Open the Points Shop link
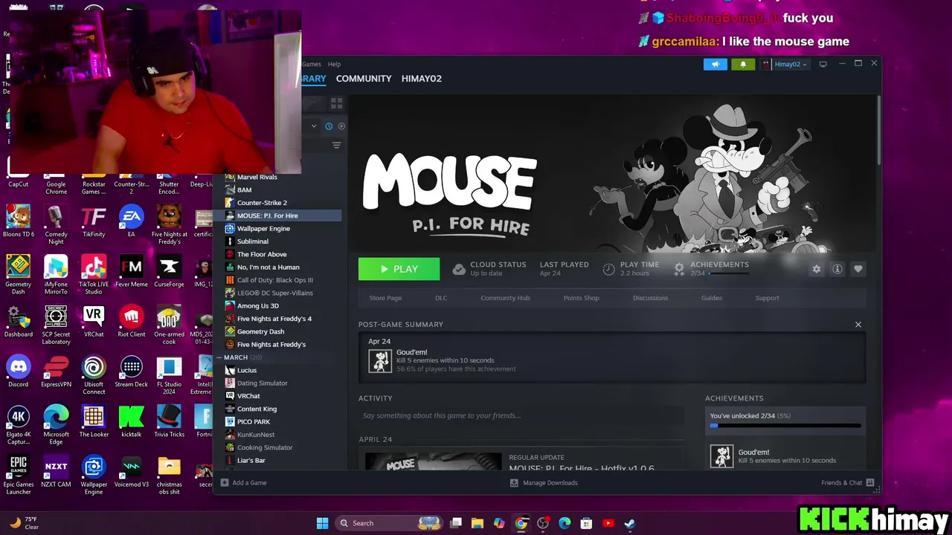 [x=581, y=298]
